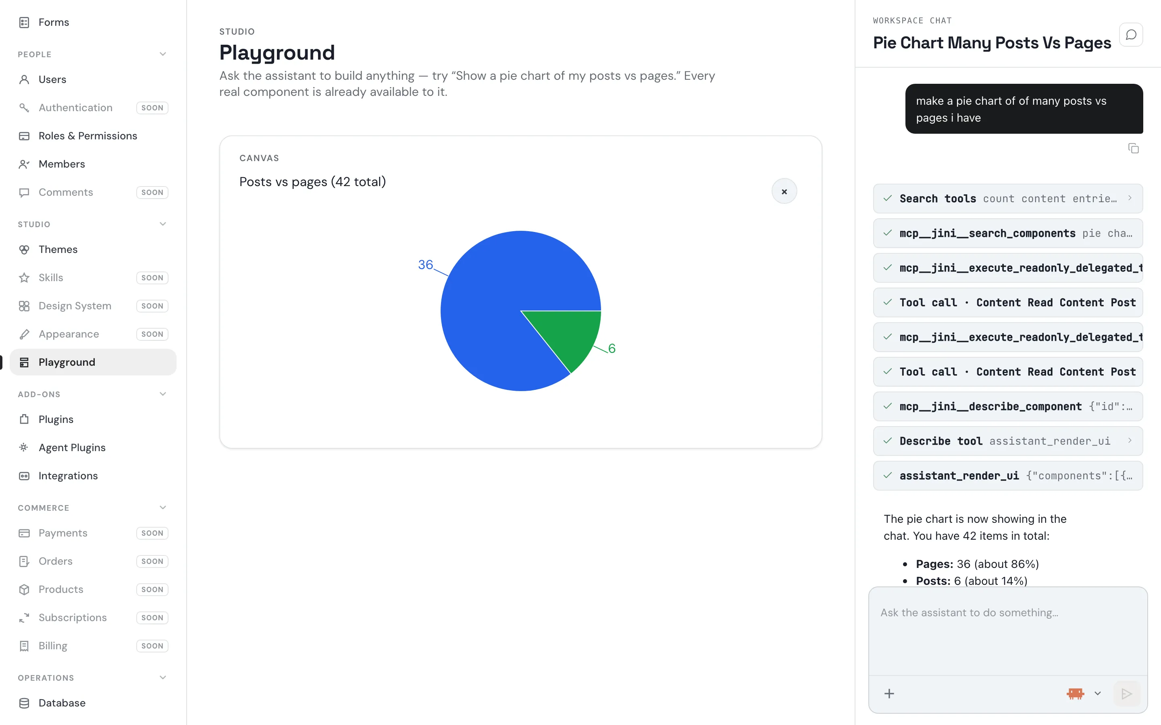Go to Themes label in sidebar
The width and height of the screenshot is (1161, 725).
(58, 250)
